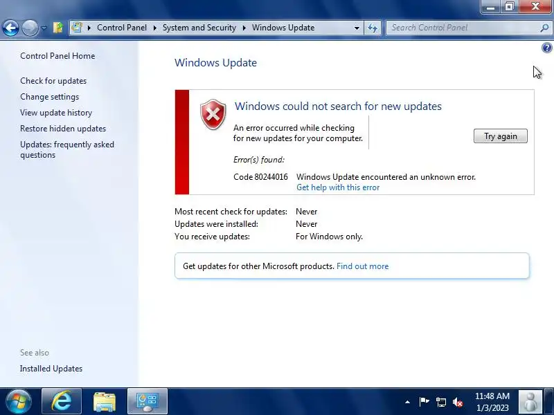554x415 pixels.
Task: Open Action Center flag icon
Action: pos(424,402)
